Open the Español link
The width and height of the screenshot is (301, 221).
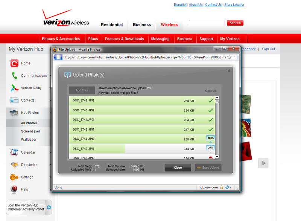(x=180, y=5)
